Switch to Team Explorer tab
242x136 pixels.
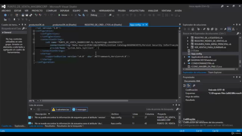[x=215, y=73]
